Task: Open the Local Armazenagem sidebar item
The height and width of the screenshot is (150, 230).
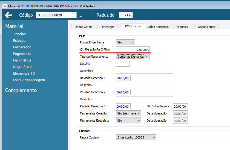Action: pyautogui.click(x=29, y=80)
